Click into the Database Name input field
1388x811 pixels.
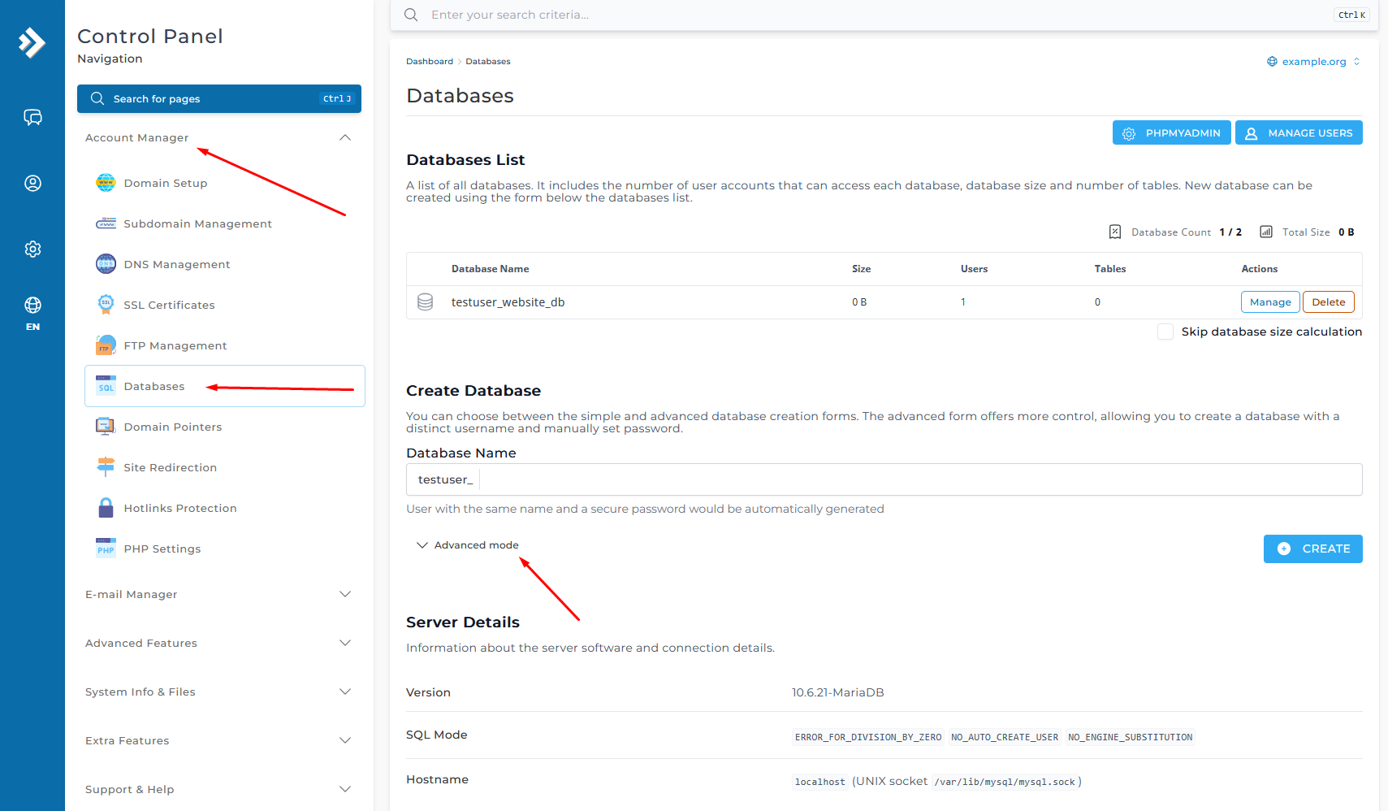coord(918,479)
